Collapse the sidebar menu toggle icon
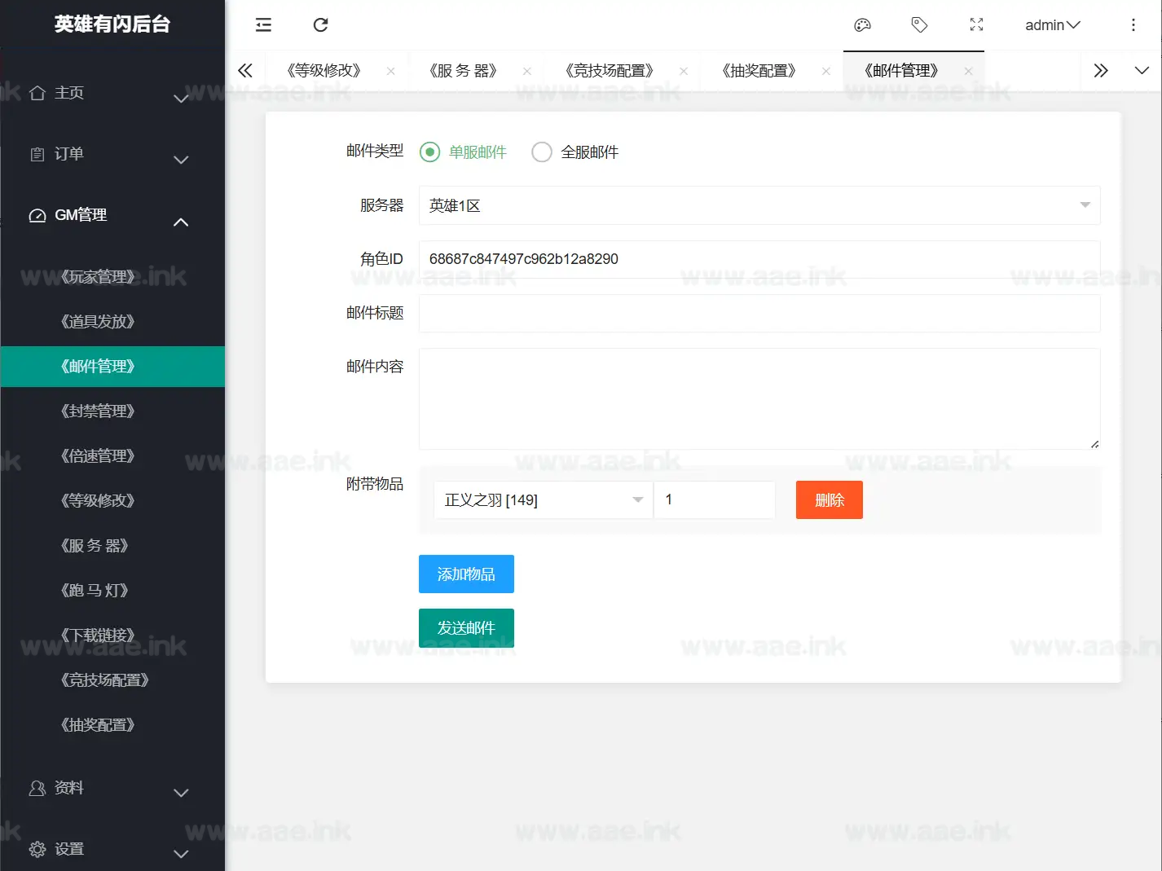The image size is (1162, 871). (263, 24)
